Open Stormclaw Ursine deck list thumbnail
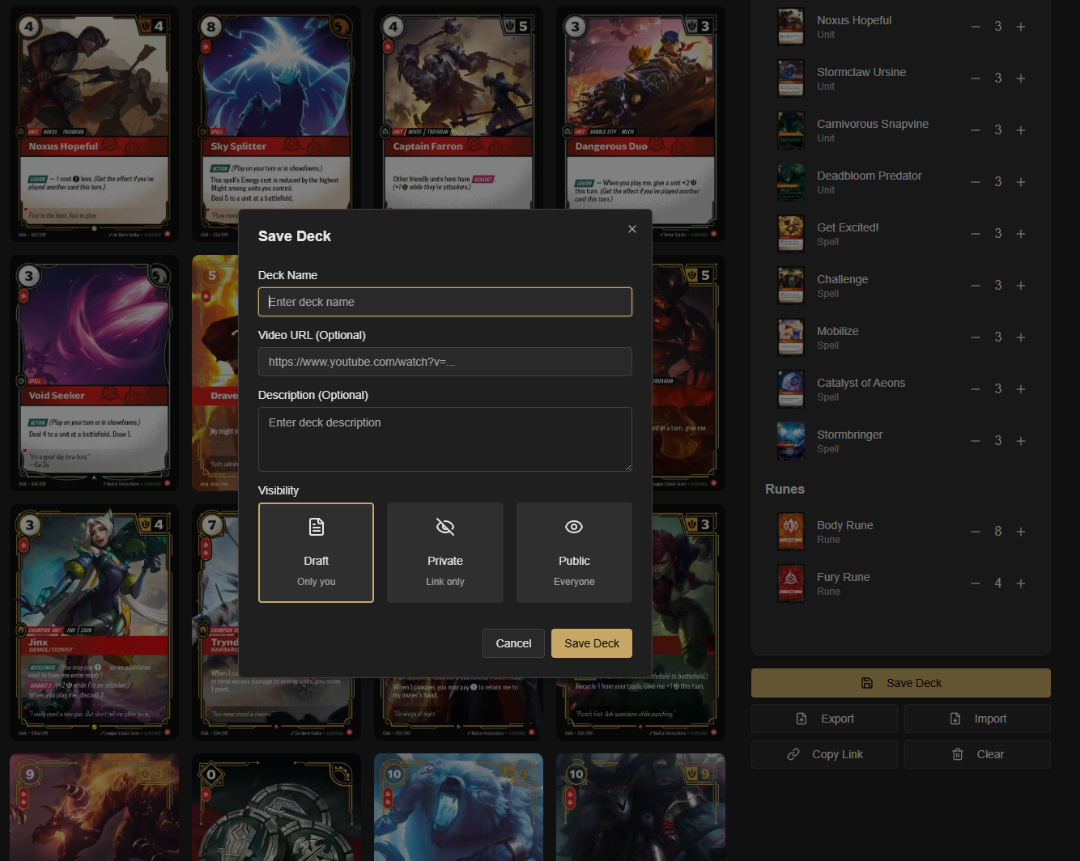The height and width of the screenshot is (861, 1080). (x=791, y=78)
